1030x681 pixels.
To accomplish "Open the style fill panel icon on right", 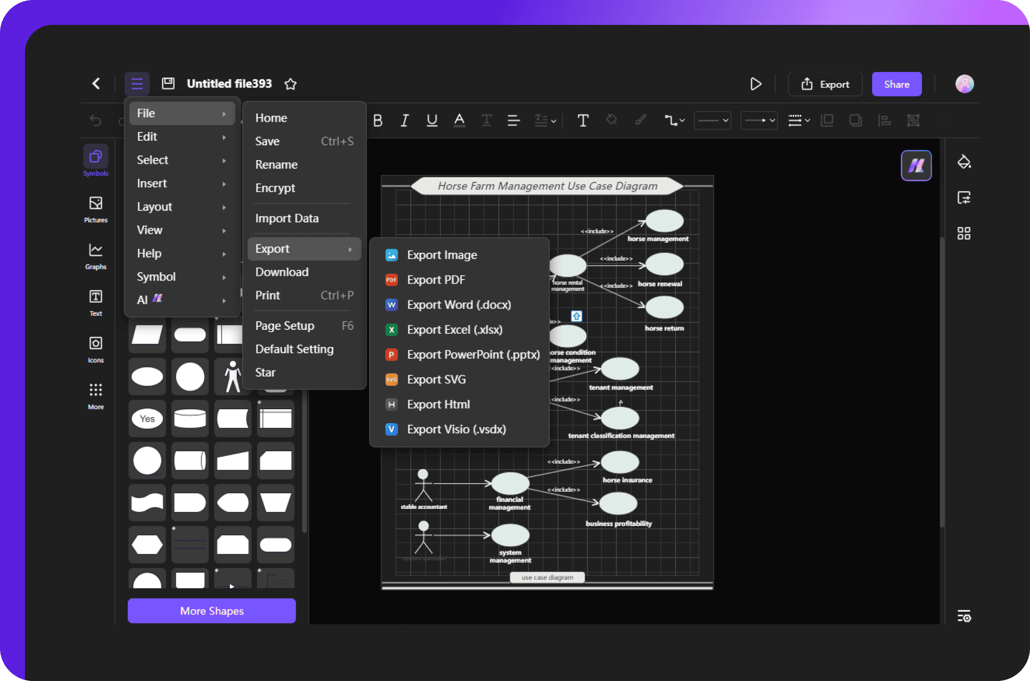I will point(964,162).
